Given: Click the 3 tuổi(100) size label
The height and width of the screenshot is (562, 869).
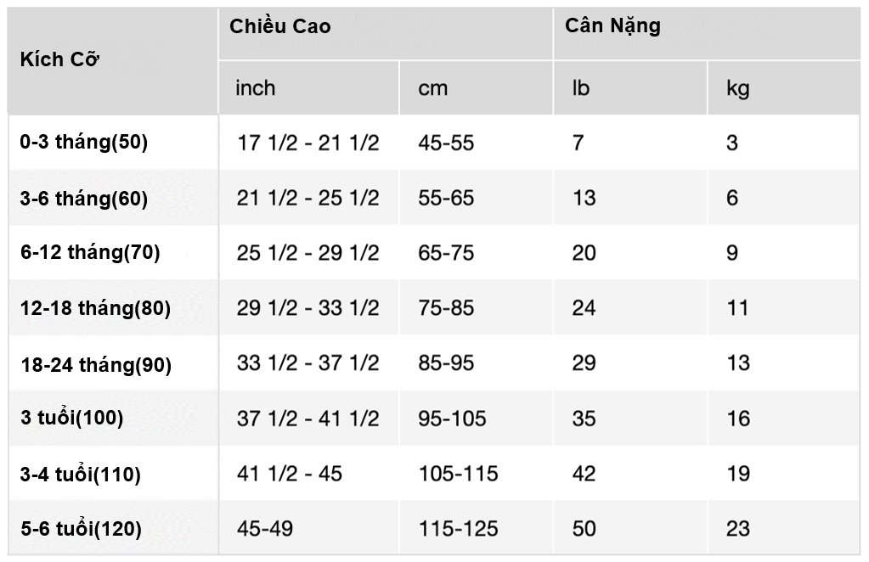Looking at the screenshot, I should (x=72, y=419).
